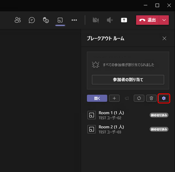Click the recreate rooms circular arrows icon
Image resolution: width=175 pixels, height=172 pixels.
(x=139, y=98)
